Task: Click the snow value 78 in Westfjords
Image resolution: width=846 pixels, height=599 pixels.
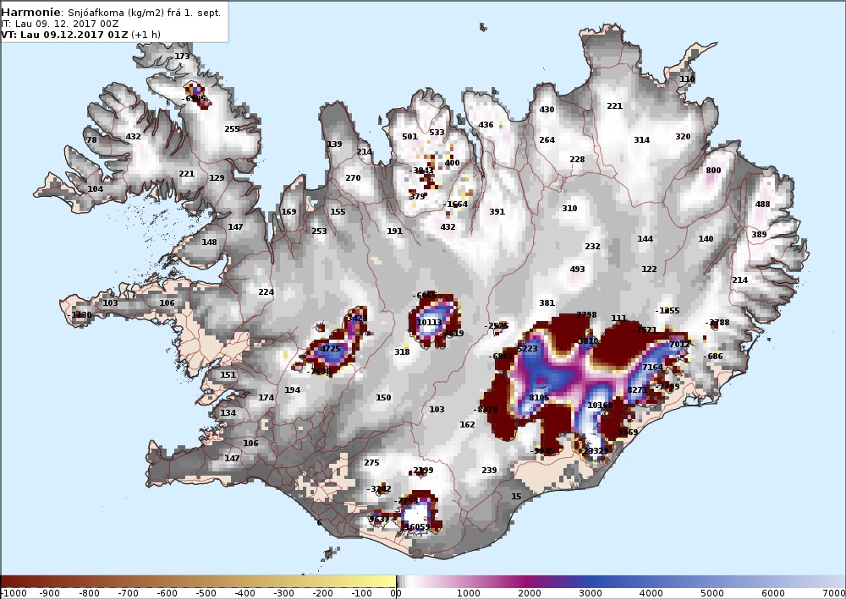Action: click(91, 139)
